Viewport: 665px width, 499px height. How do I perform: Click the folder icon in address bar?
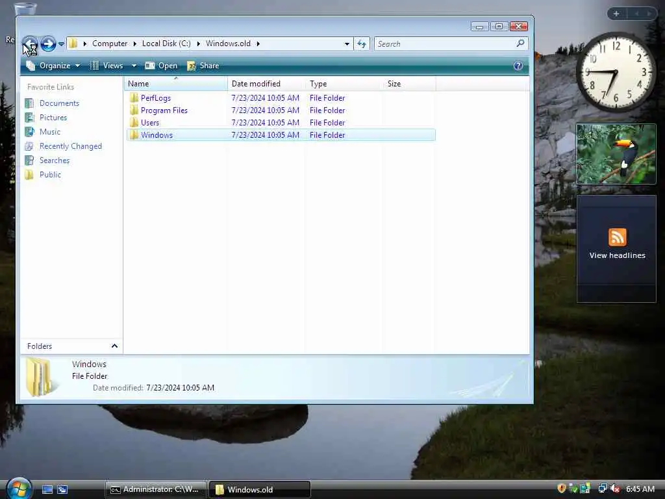pos(73,44)
